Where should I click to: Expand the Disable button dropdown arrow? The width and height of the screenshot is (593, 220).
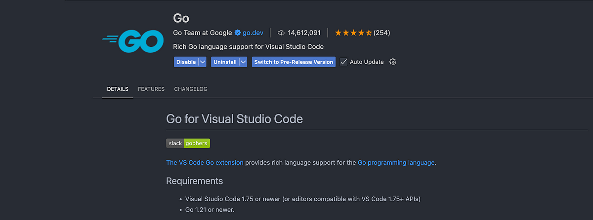203,62
